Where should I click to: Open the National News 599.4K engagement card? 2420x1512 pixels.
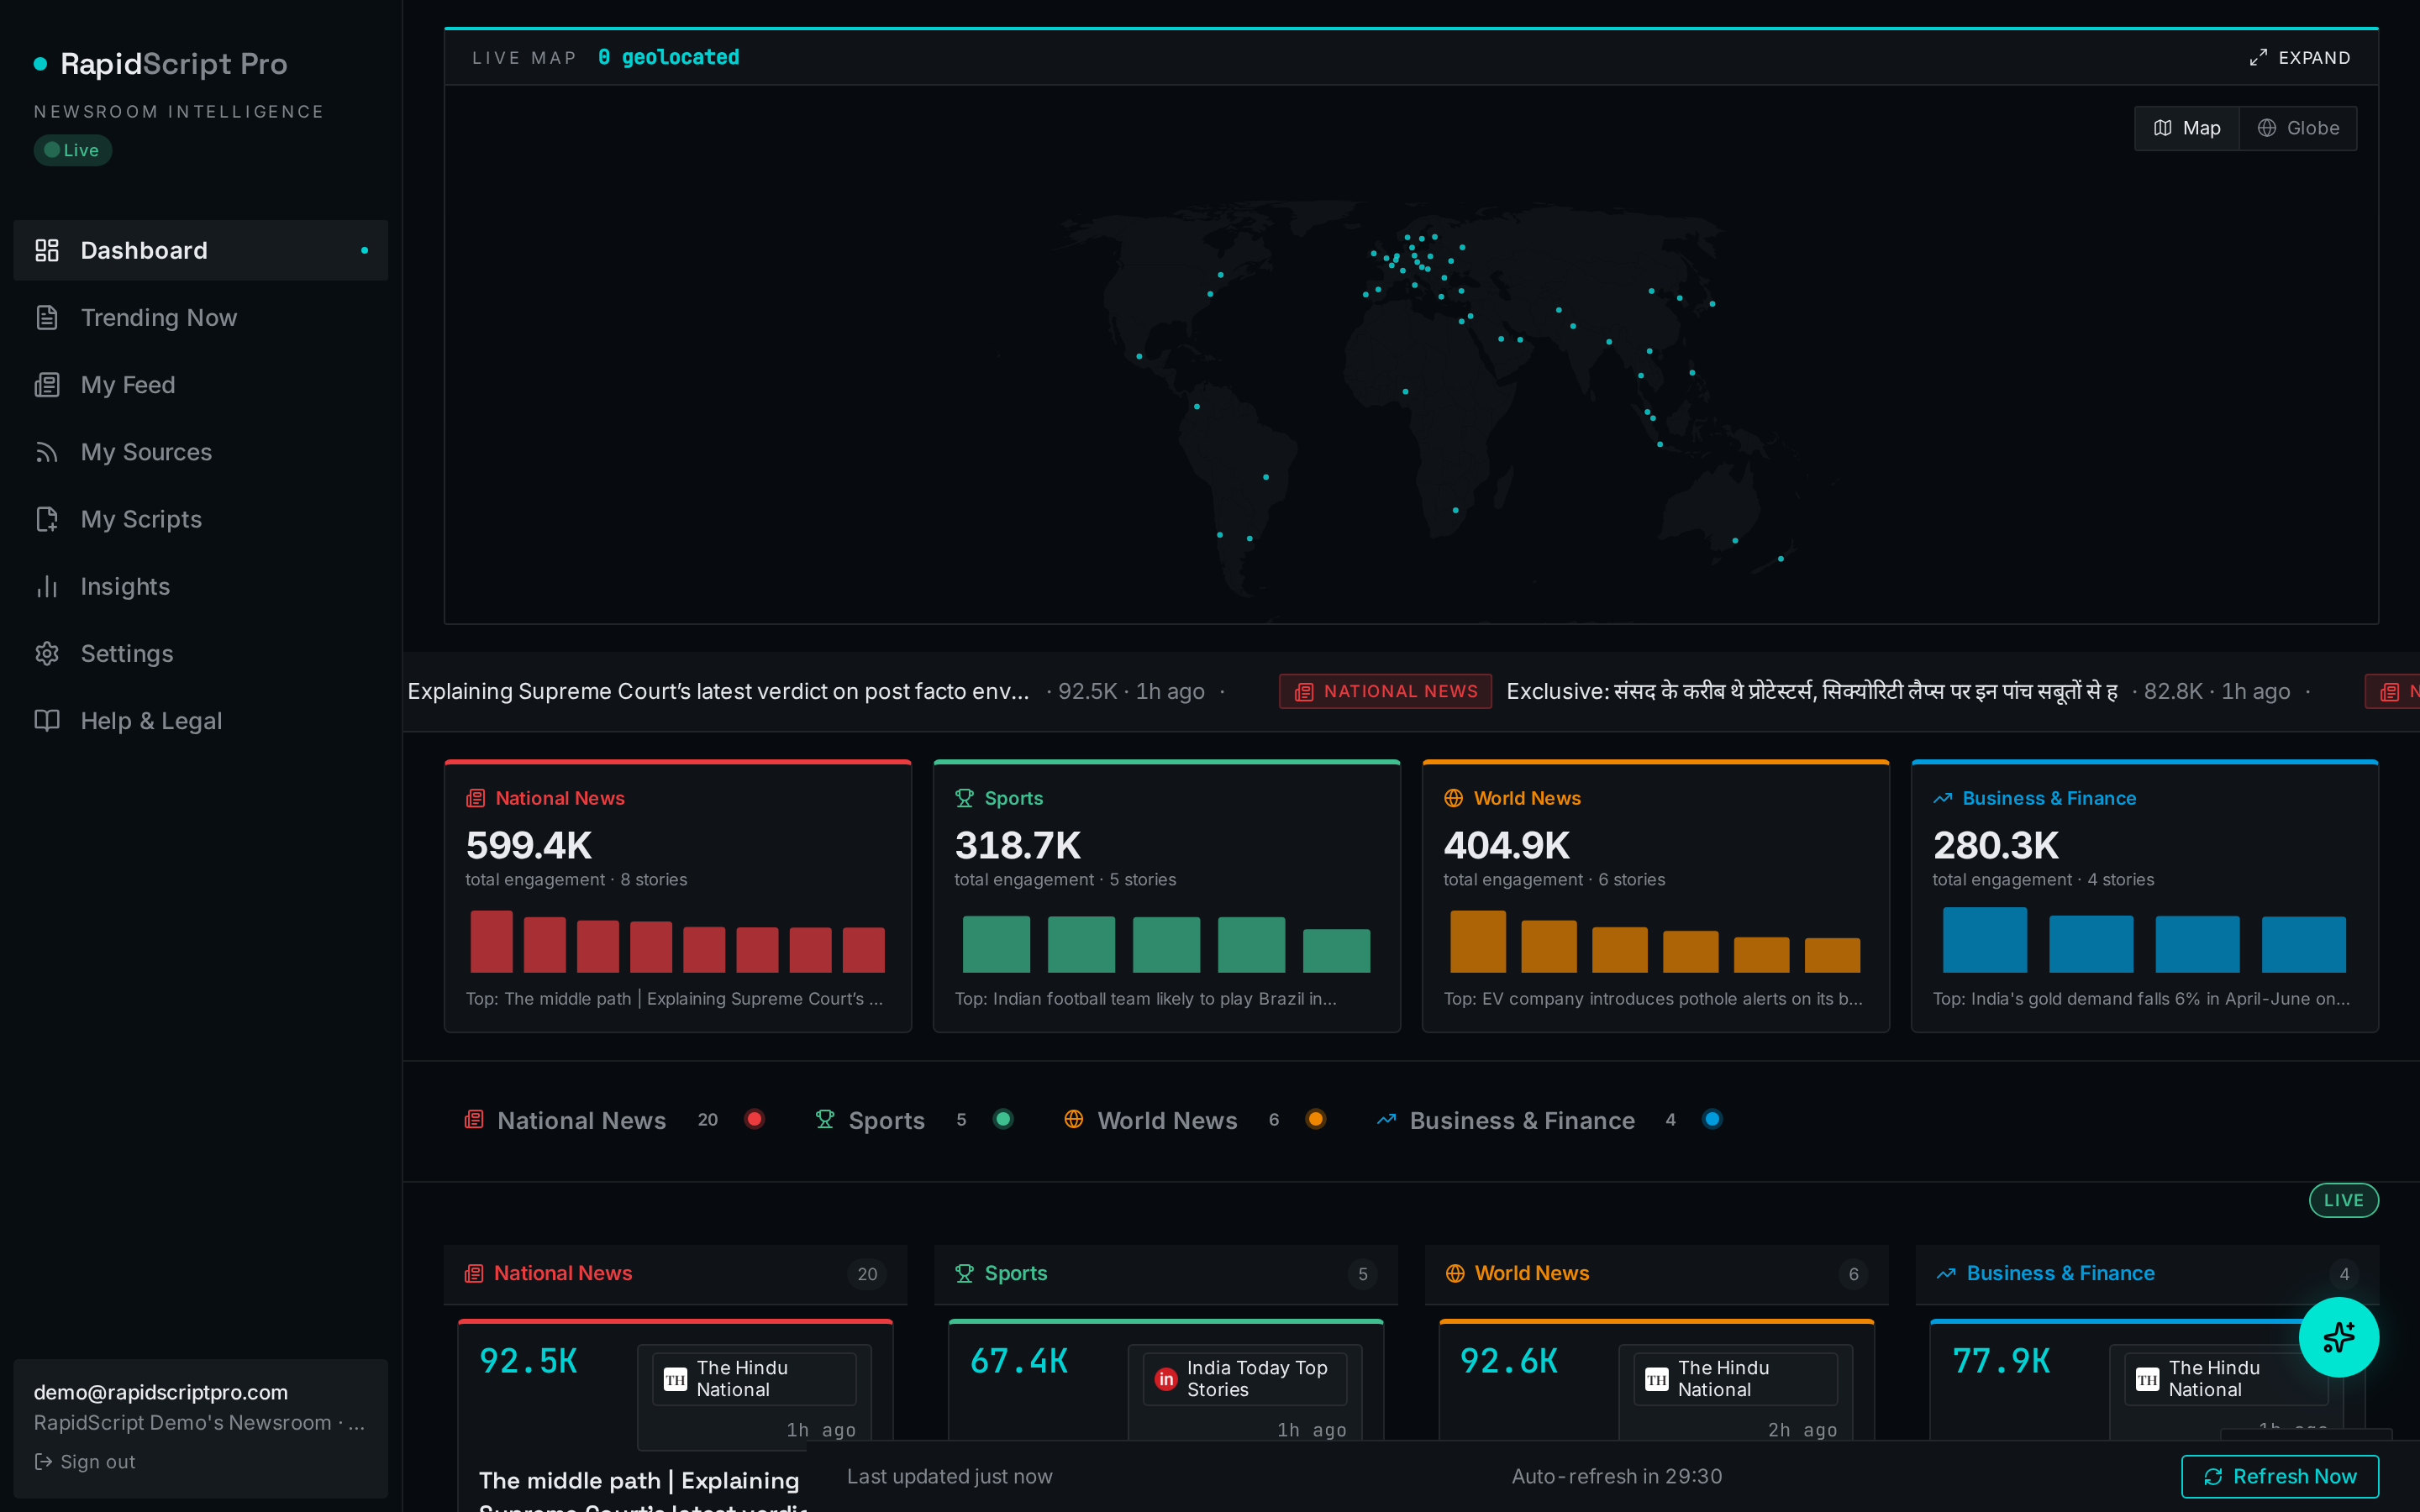point(678,896)
